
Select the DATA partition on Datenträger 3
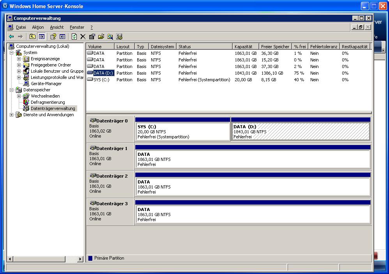pyautogui.click(x=253, y=212)
